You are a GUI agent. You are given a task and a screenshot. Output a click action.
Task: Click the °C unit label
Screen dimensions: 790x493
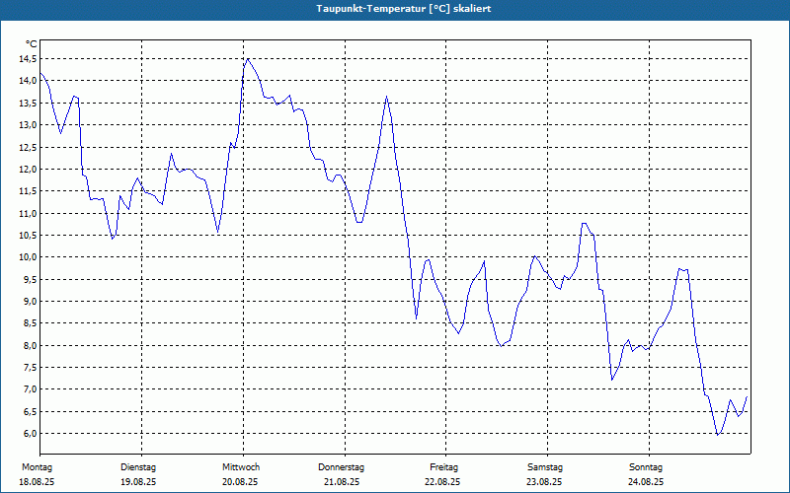(x=32, y=44)
